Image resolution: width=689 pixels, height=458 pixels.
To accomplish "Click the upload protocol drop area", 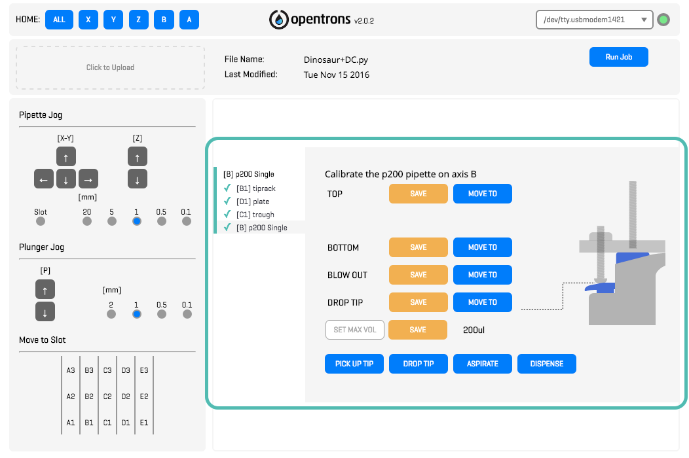I will pos(110,67).
